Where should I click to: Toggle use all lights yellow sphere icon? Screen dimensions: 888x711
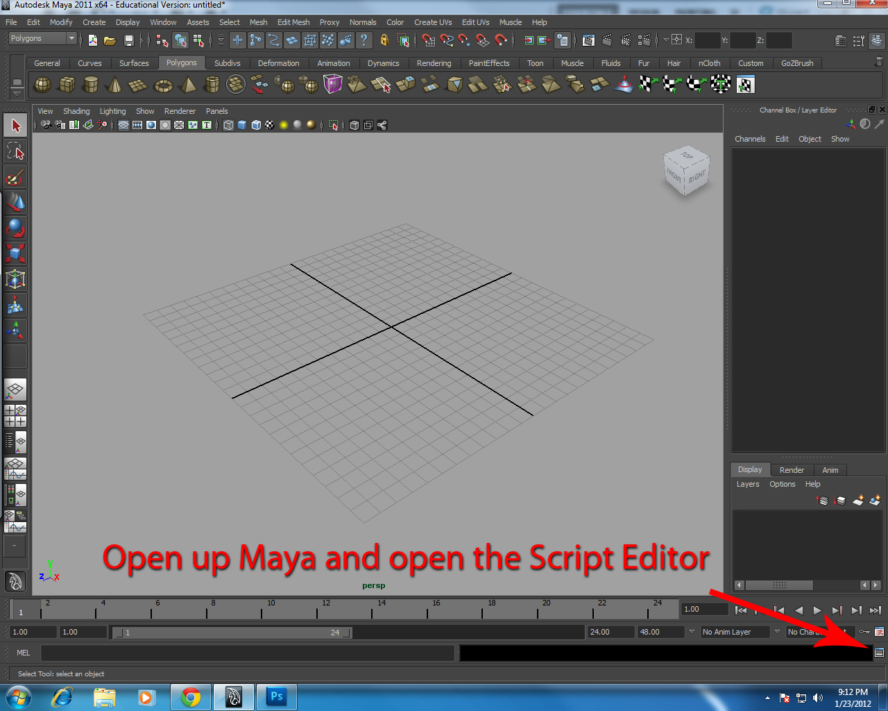(284, 125)
